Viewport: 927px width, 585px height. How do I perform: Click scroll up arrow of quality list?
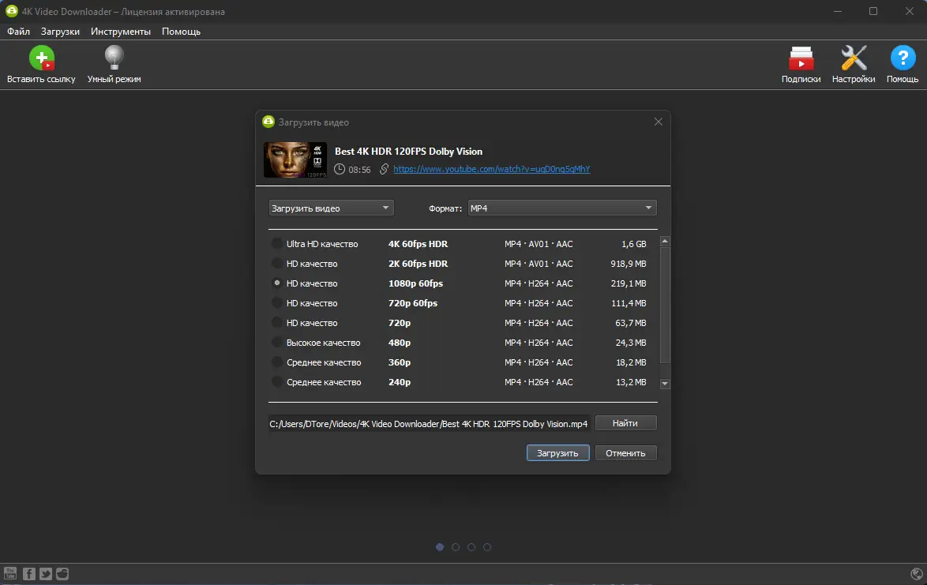(x=665, y=241)
